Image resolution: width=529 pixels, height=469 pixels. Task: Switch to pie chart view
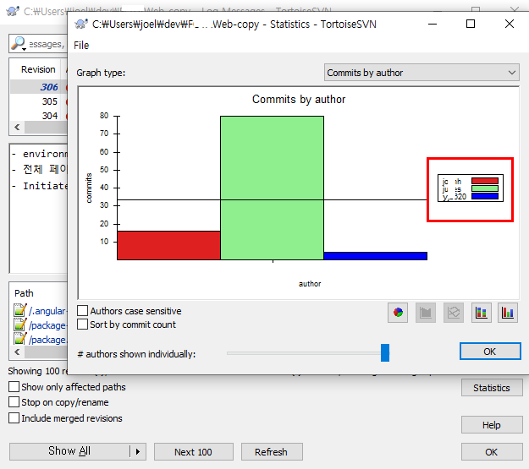coord(397,313)
